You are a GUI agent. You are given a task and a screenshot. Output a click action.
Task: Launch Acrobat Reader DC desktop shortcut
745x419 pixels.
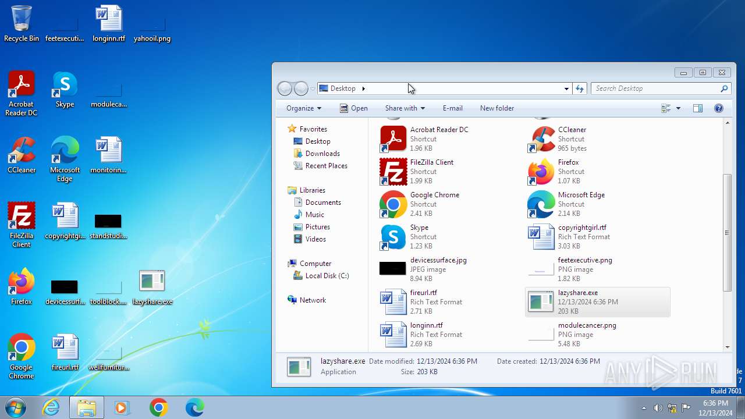click(22, 94)
